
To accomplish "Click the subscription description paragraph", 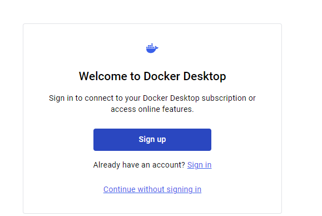I will 152,104.
